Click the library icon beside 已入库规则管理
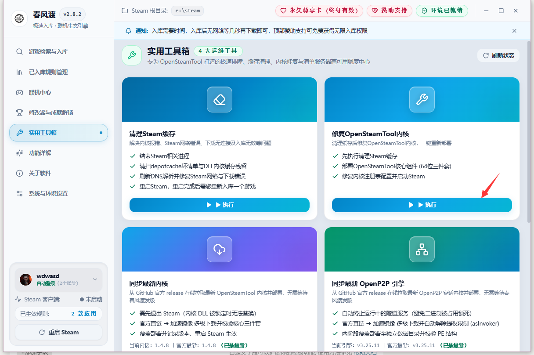This screenshot has width=534, height=355. click(19, 72)
